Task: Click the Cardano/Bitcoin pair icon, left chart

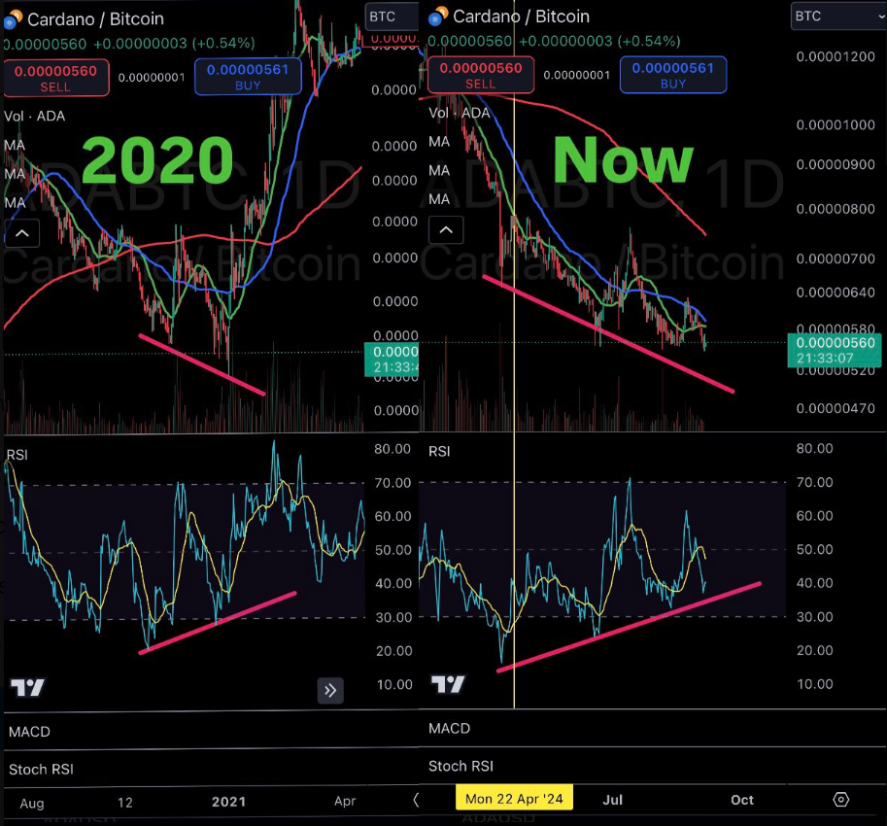Action: coord(13,19)
